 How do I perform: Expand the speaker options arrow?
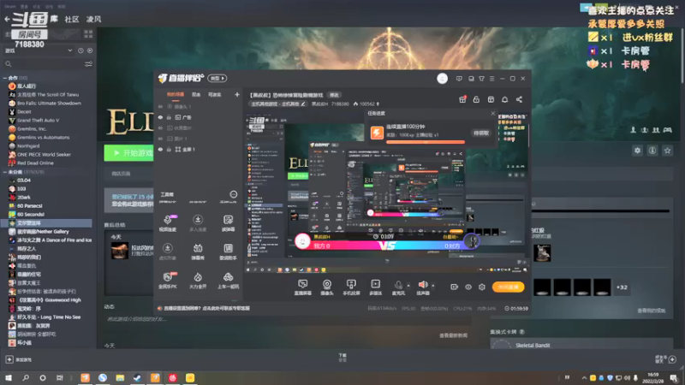point(433,286)
